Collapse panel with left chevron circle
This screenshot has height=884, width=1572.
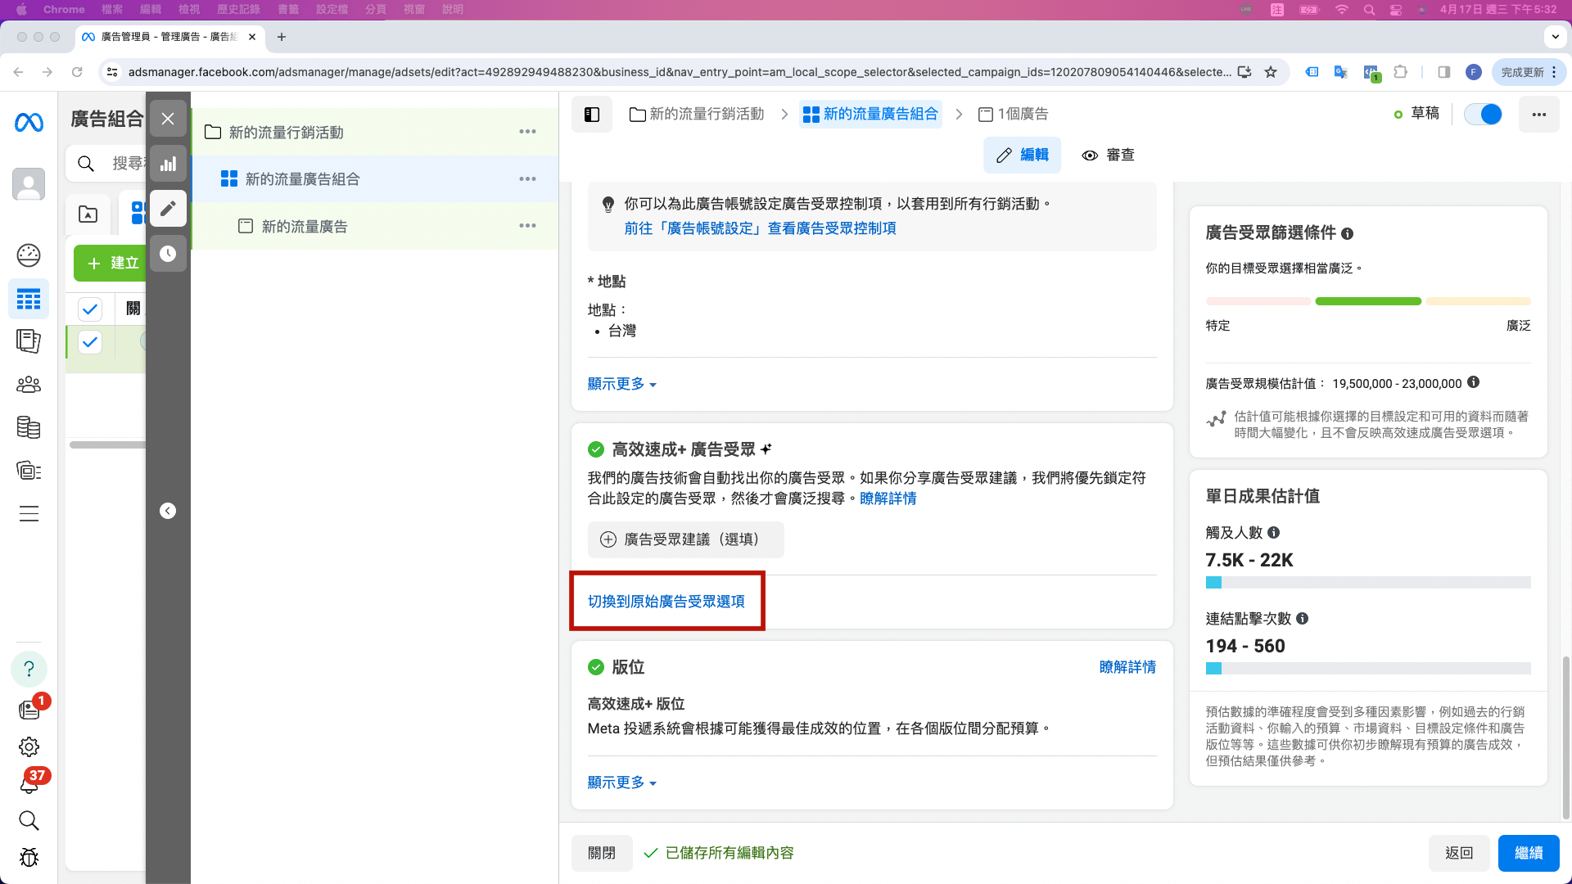[x=168, y=511]
